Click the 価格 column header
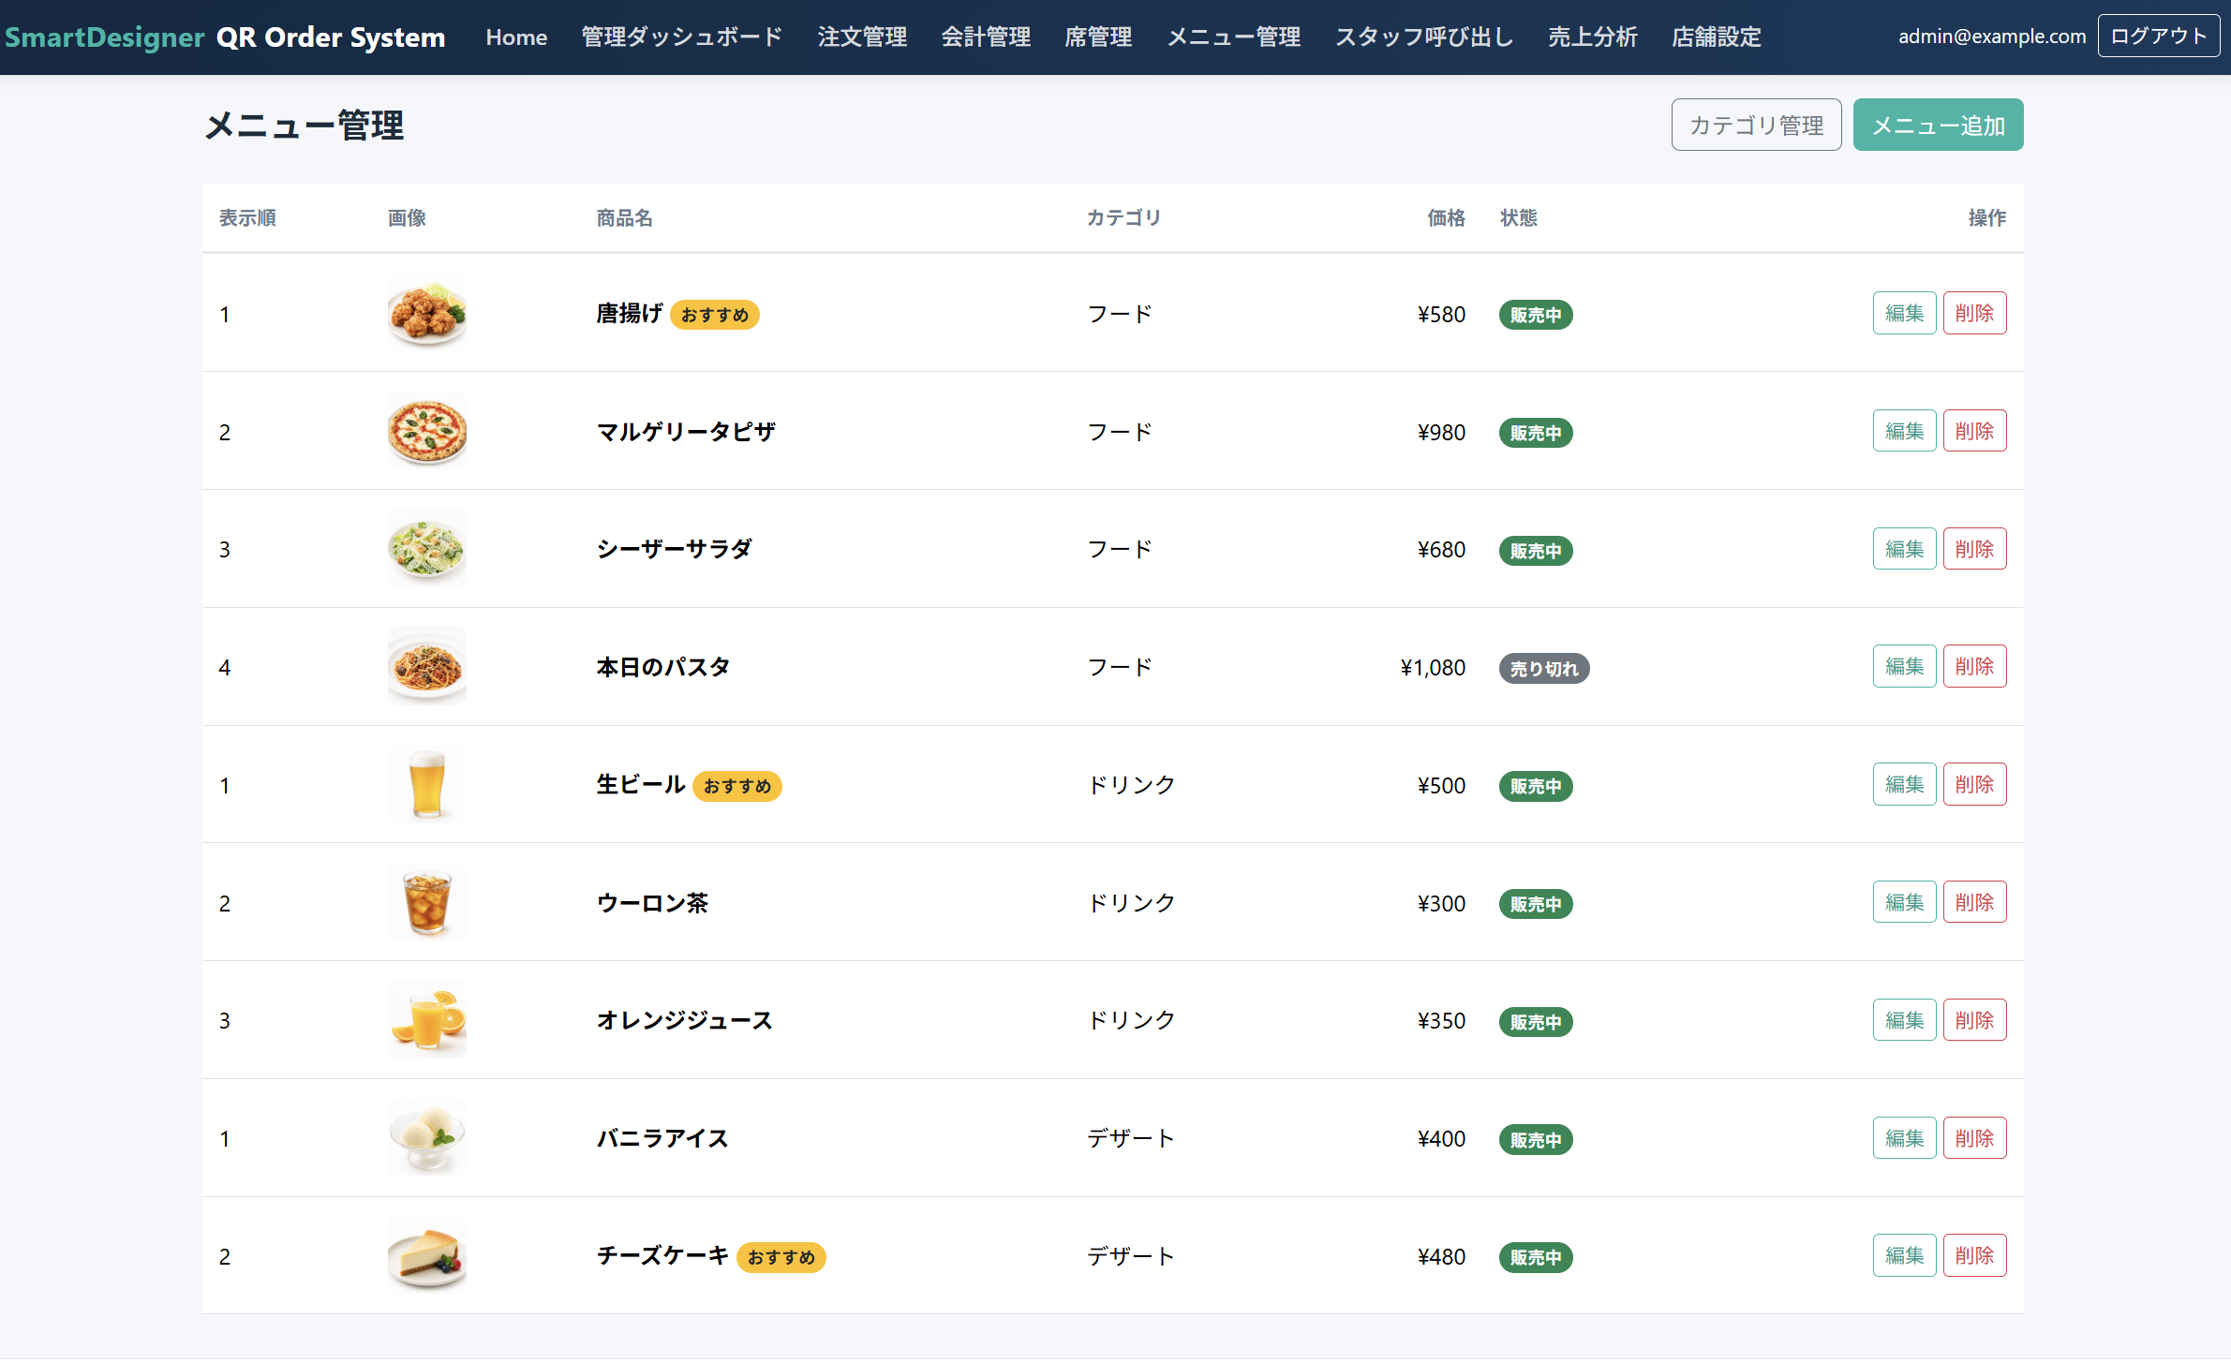This screenshot has height=1363, width=2231. coord(1446,217)
